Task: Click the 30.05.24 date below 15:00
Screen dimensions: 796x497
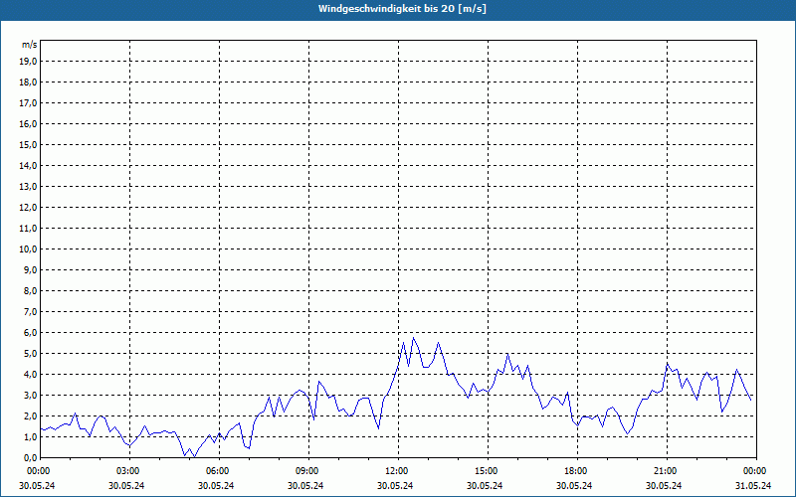Action: [x=485, y=485]
